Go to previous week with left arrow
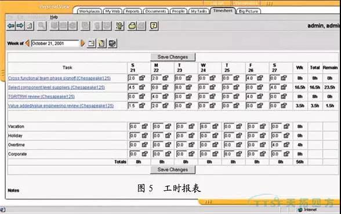Screen dimensions: 341x214 coord(27,43)
